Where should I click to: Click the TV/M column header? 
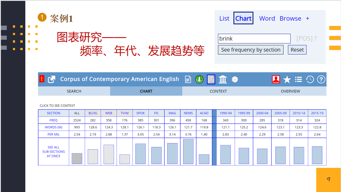click(125, 113)
